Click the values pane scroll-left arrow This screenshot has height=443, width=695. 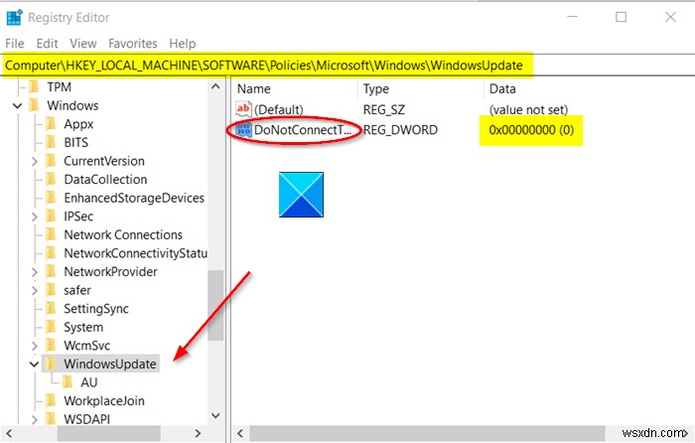240,433
